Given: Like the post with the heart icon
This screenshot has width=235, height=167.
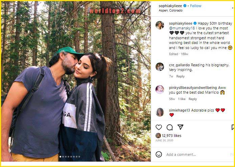Looking at the screenshot, I should [159, 127].
